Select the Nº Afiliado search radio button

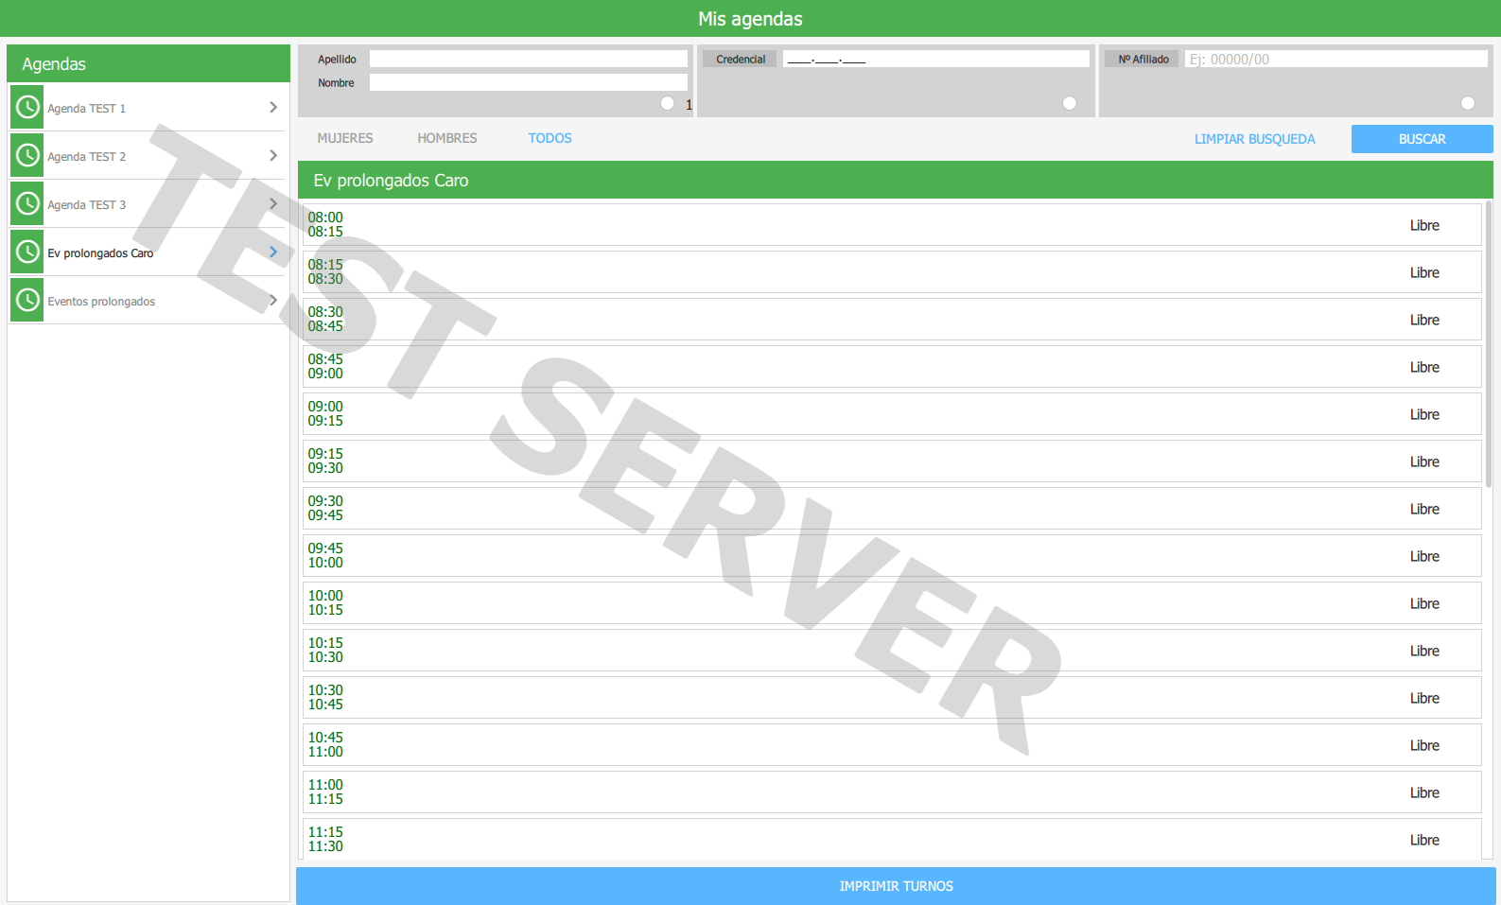[x=1468, y=103]
